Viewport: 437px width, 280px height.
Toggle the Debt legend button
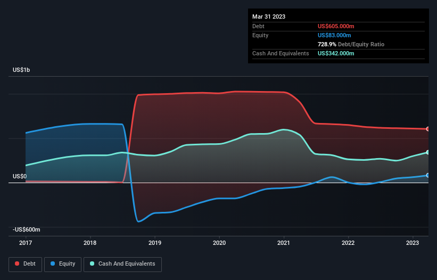[26, 264]
